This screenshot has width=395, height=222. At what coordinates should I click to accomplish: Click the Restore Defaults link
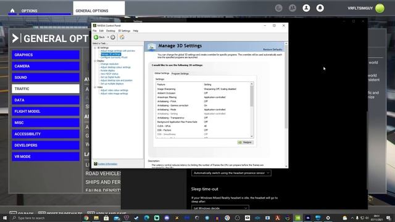coord(273,49)
